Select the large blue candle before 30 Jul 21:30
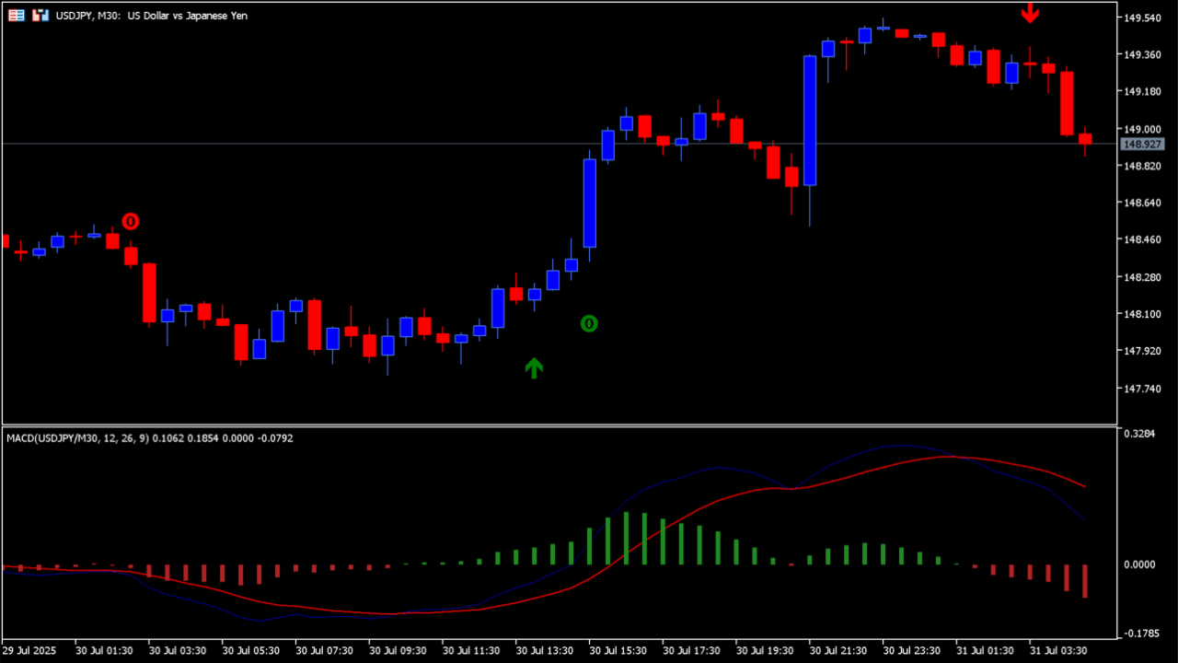Viewport: 1178px width, 663px height. [810, 121]
